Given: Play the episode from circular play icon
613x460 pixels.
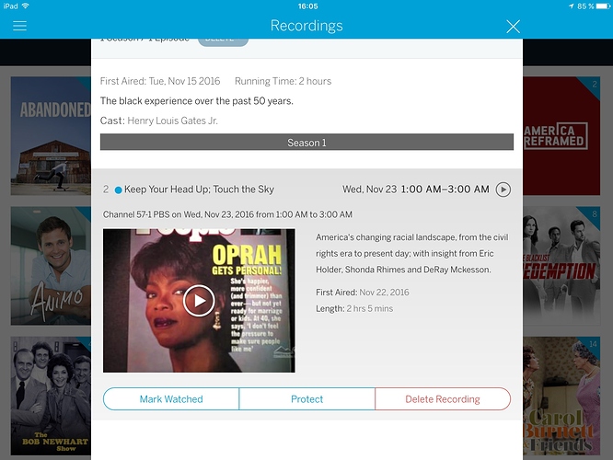Looking at the screenshot, I should (x=503, y=190).
